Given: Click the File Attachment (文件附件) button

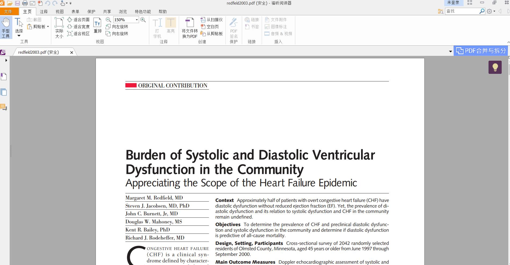Looking at the screenshot, I should coord(276,20).
